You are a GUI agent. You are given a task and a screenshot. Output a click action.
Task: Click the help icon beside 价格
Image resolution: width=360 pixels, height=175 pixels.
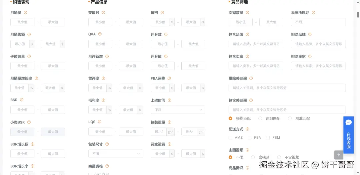pyautogui.click(x=162, y=13)
